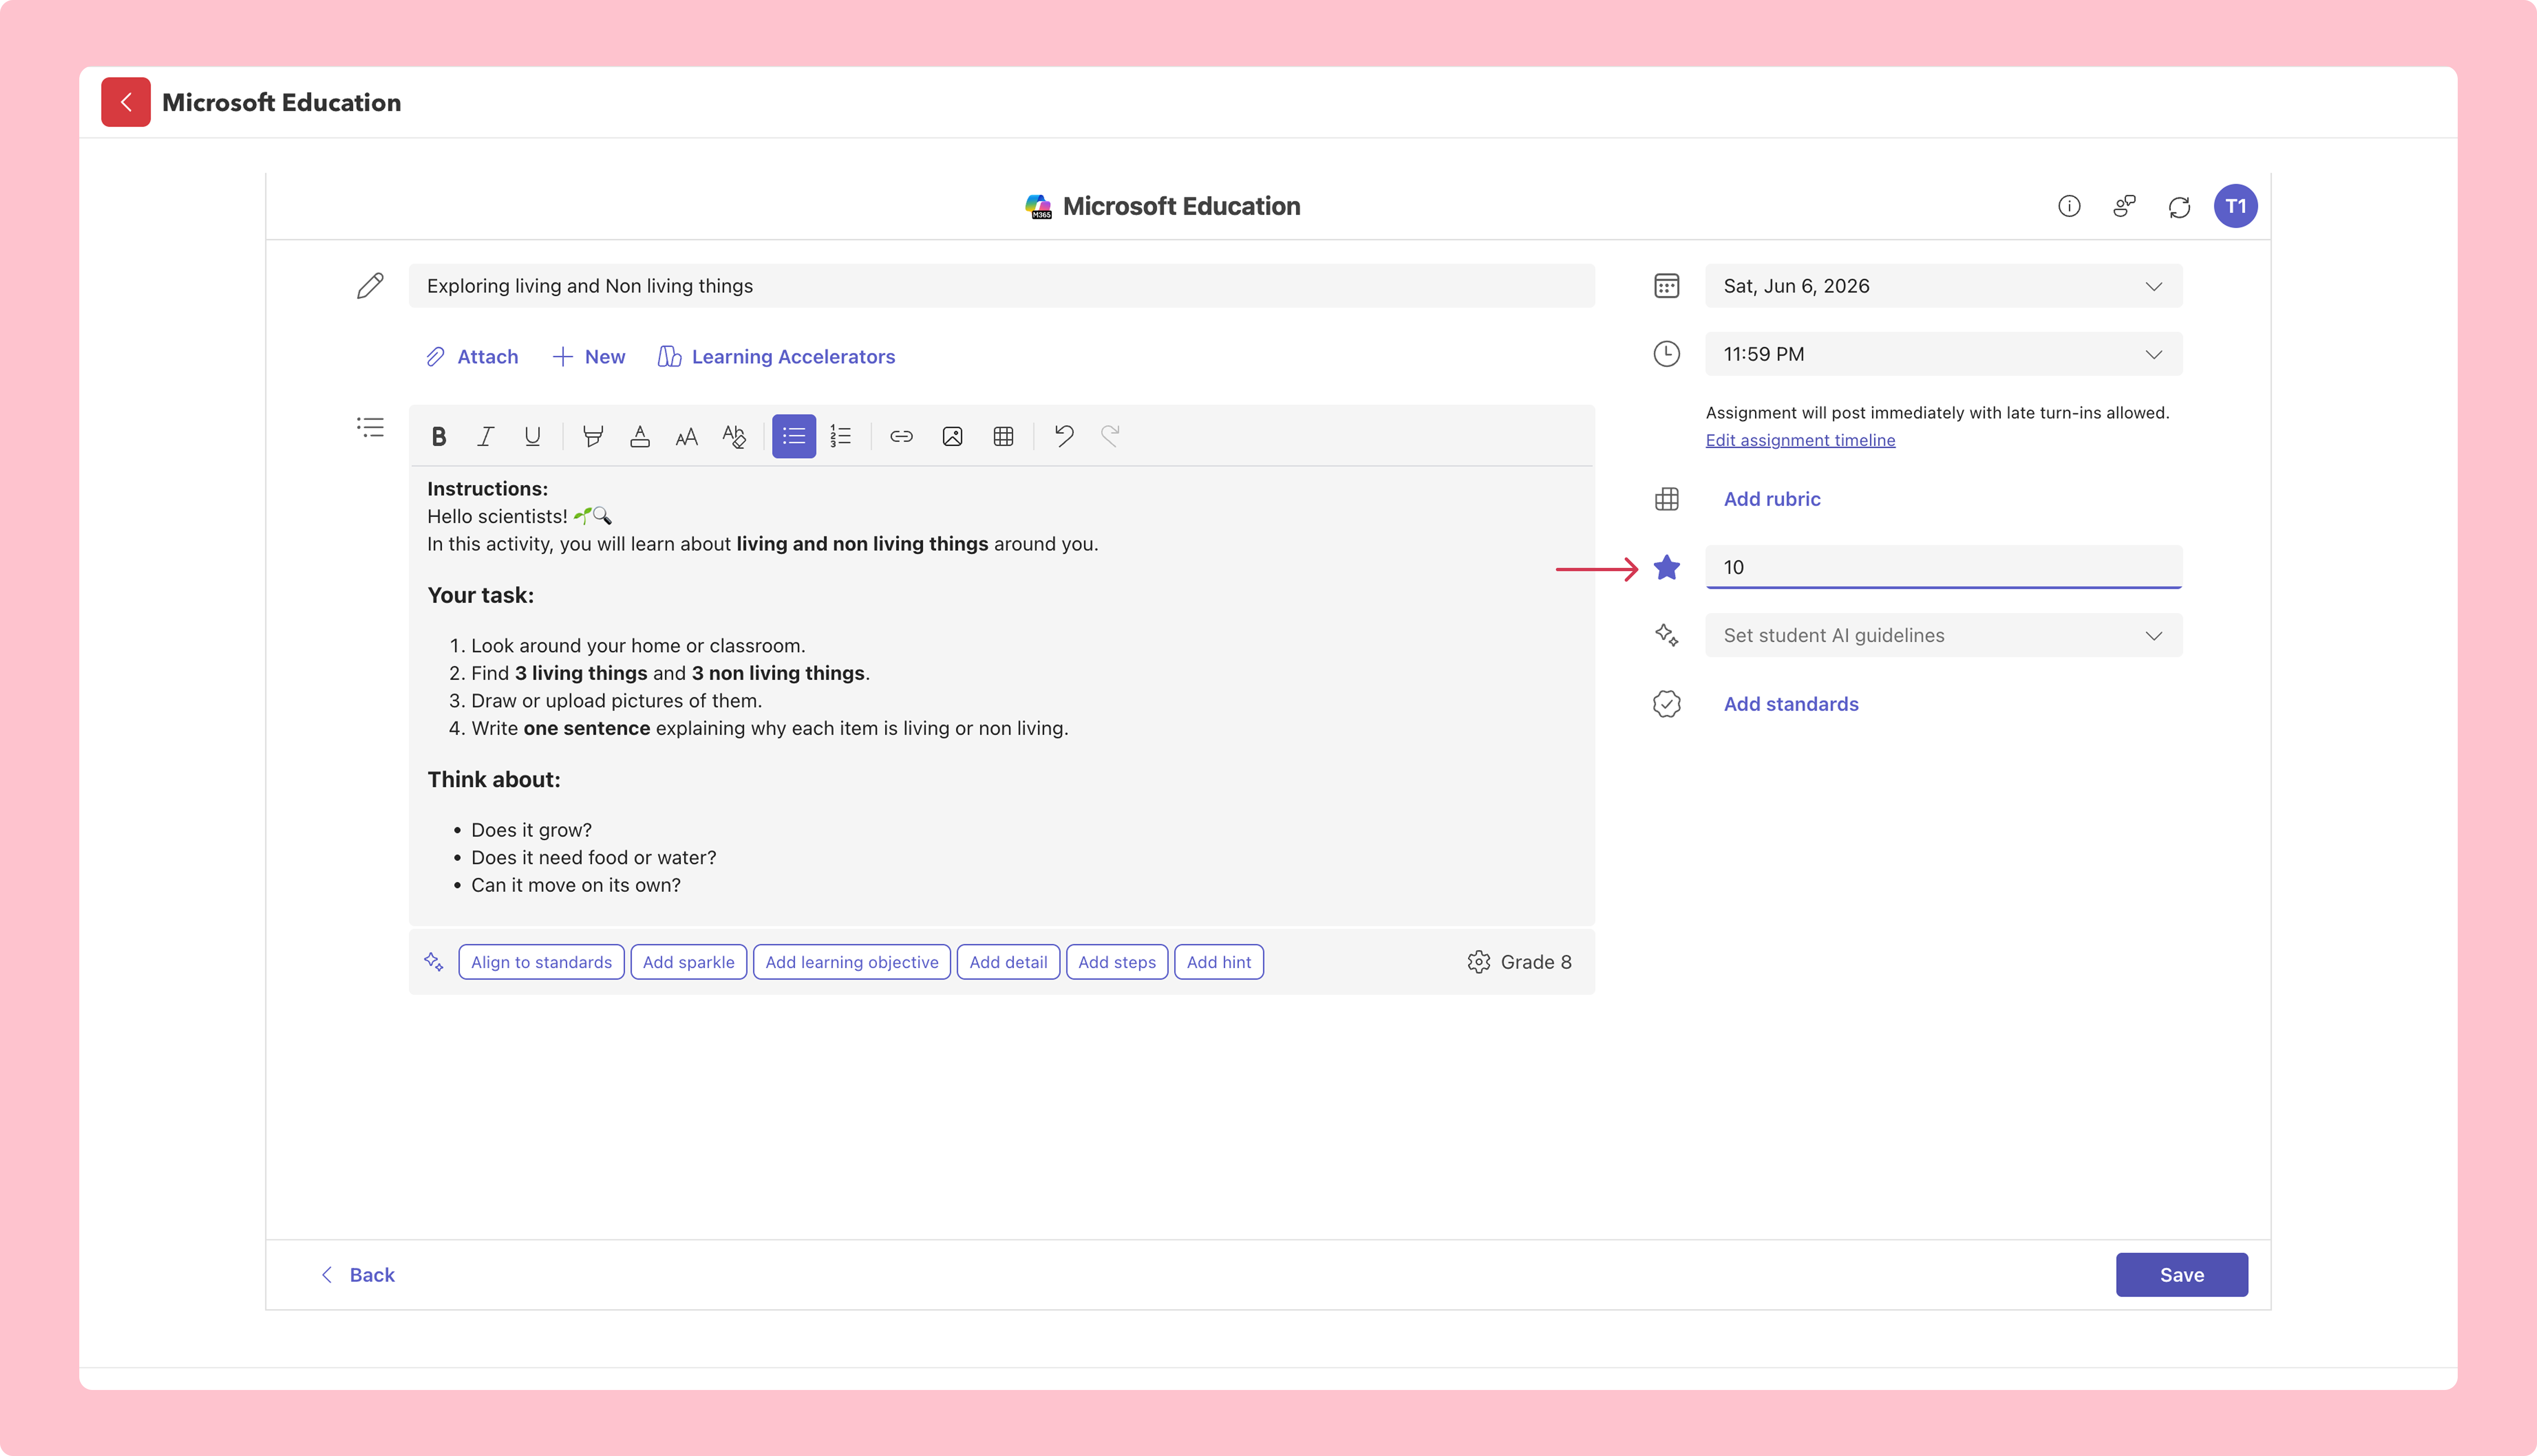Click the redo arrow

click(1110, 435)
